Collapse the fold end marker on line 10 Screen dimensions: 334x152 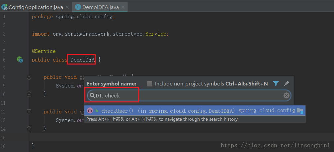click(29, 94)
